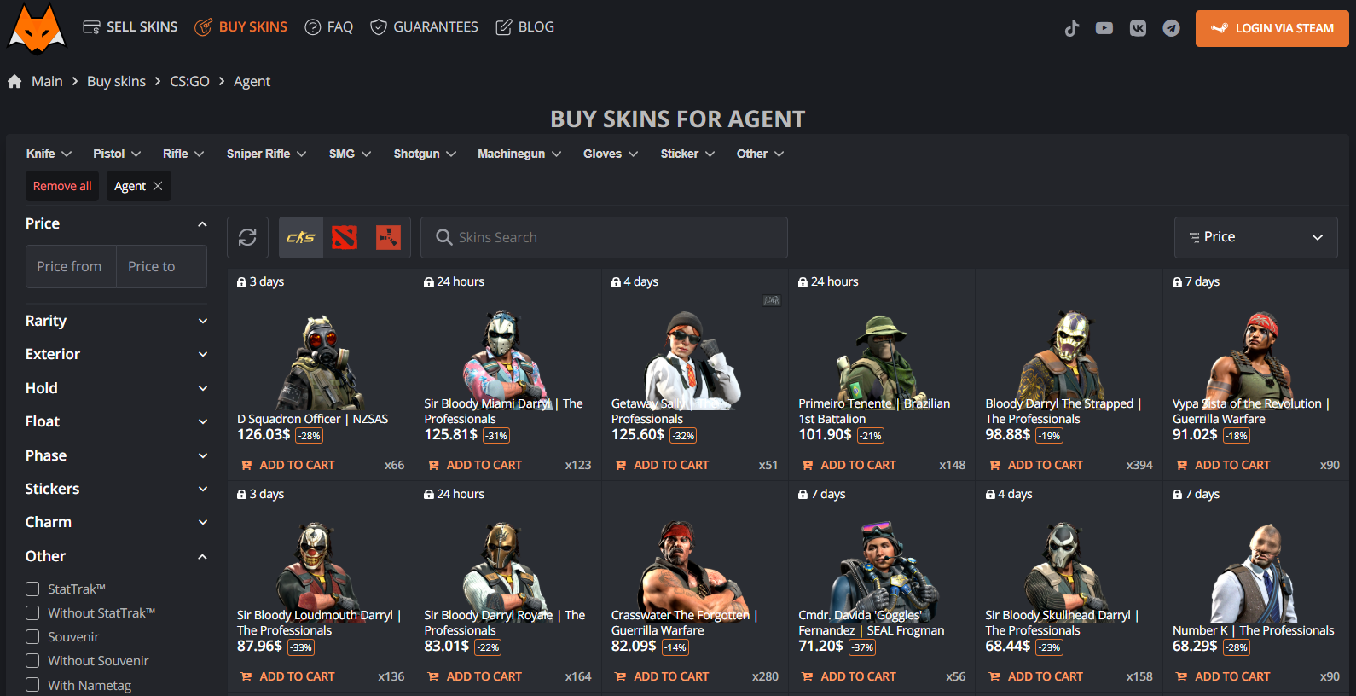This screenshot has width=1356, height=696.
Task: Click cart icon for Crasswater The Forgotten
Action: (x=621, y=676)
